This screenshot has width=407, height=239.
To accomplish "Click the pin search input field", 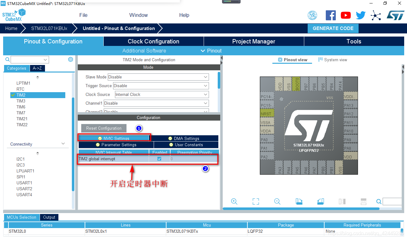I will pyautogui.click(x=392, y=202).
